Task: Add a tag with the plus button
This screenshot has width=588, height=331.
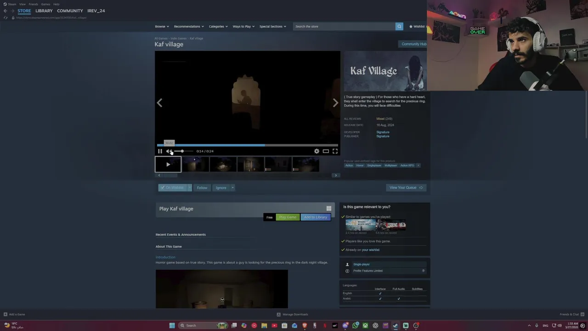Action: point(418,165)
